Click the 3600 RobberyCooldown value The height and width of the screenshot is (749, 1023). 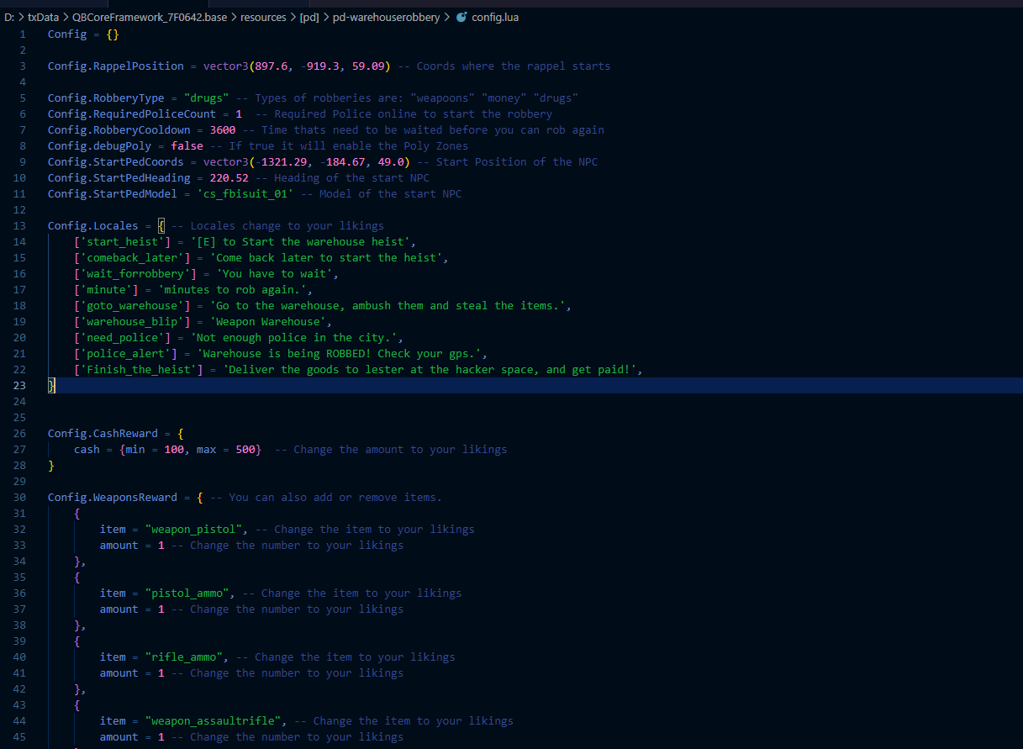222,129
